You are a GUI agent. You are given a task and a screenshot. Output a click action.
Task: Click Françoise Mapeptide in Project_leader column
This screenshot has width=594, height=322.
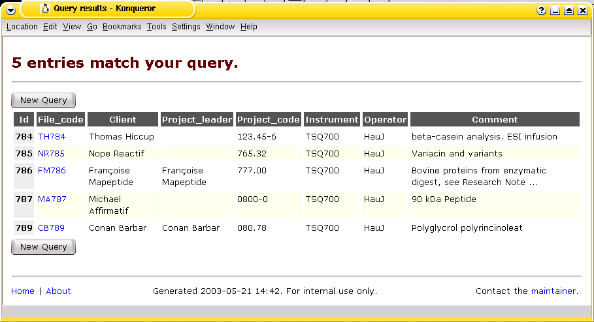tap(184, 176)
